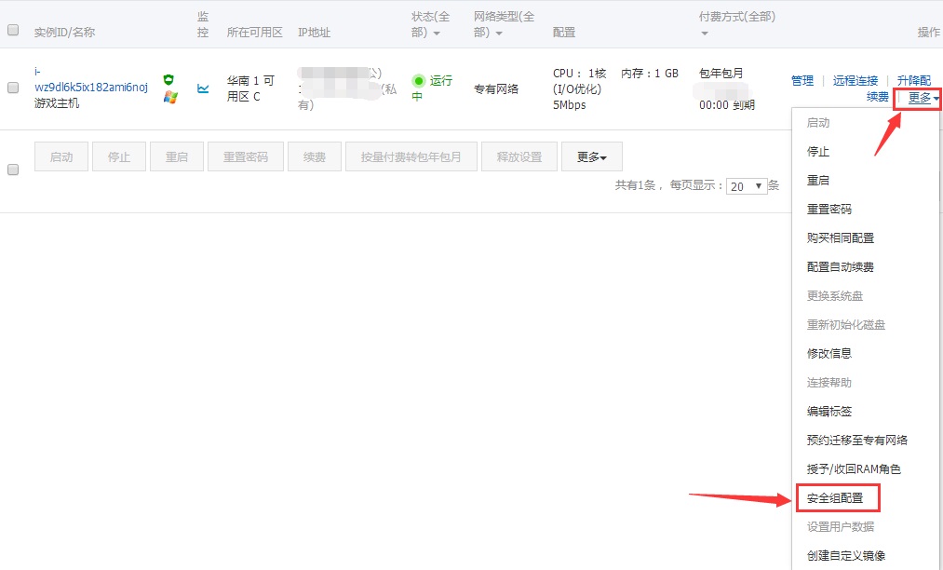This screenshot has height=570, width=943.
Task: Click the Windows OS logo icon
Action: [x=170, y=97]
